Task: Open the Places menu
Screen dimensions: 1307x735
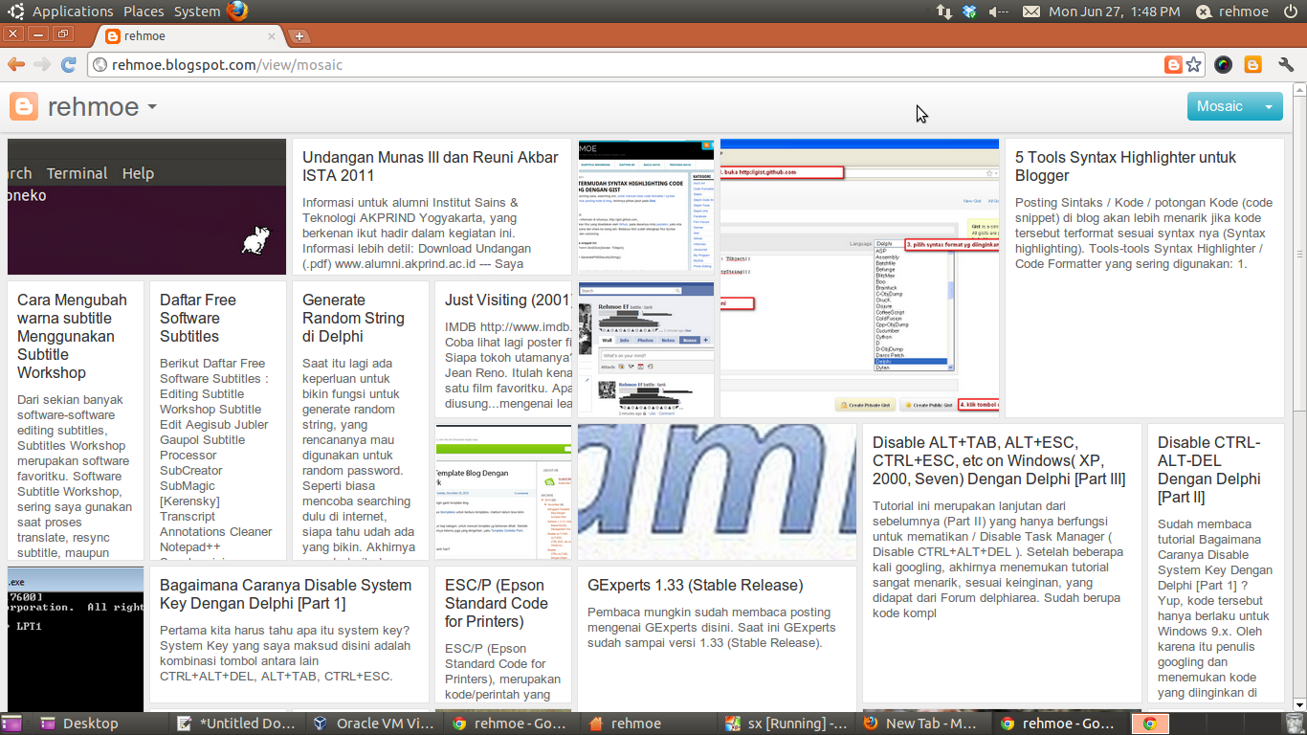Action: [x=144, y=11]
